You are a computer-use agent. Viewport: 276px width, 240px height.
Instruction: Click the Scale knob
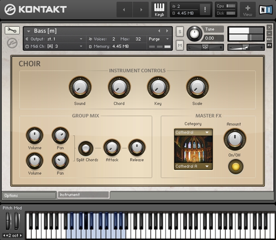[197, 87]
